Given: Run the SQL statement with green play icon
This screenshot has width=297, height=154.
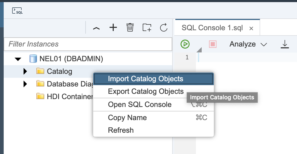Looking at the screenshot, I should click(x=185, y=44).
